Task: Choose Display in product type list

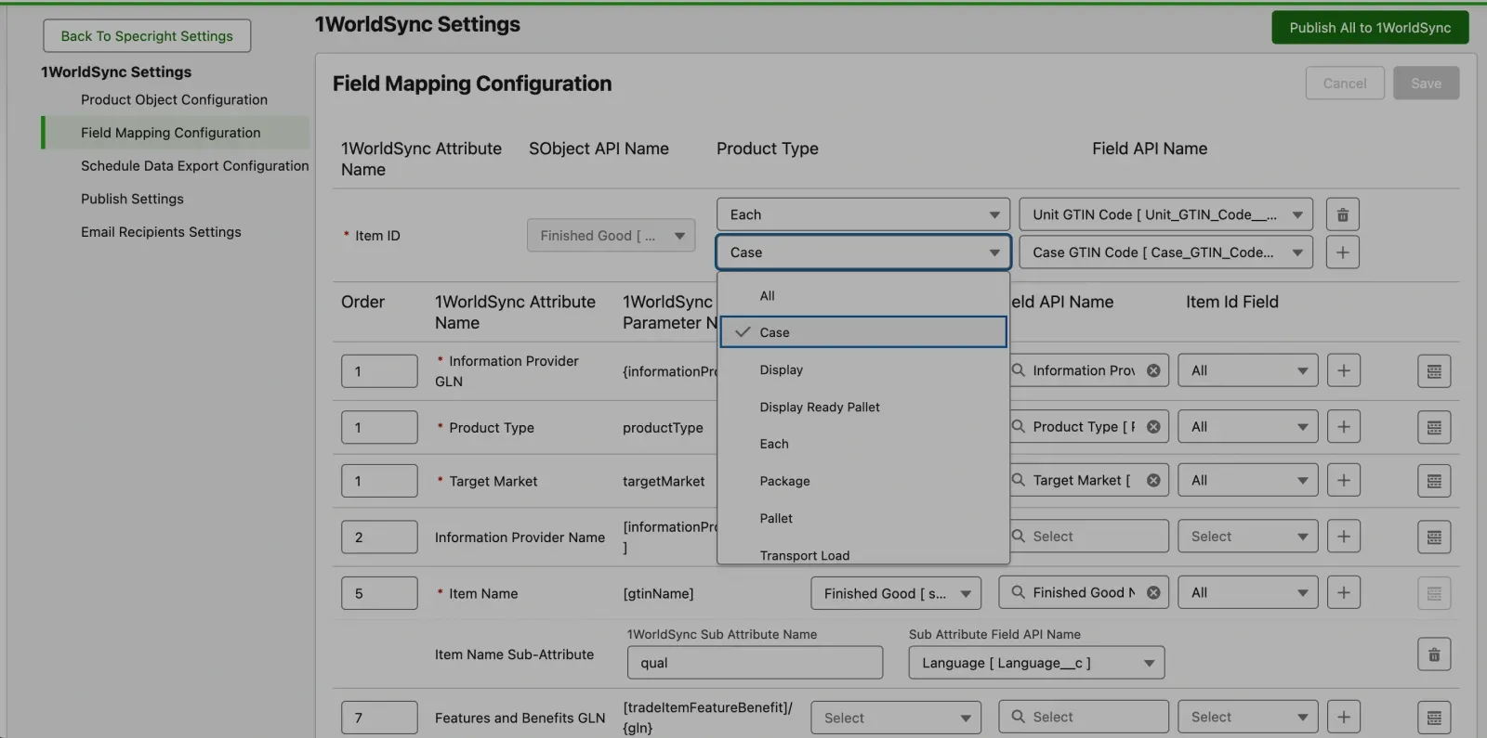Action: click(863, 369)
